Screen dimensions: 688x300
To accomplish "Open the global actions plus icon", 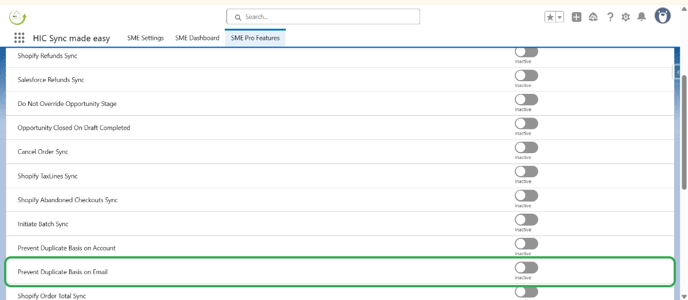I will [x=576, y=17].
